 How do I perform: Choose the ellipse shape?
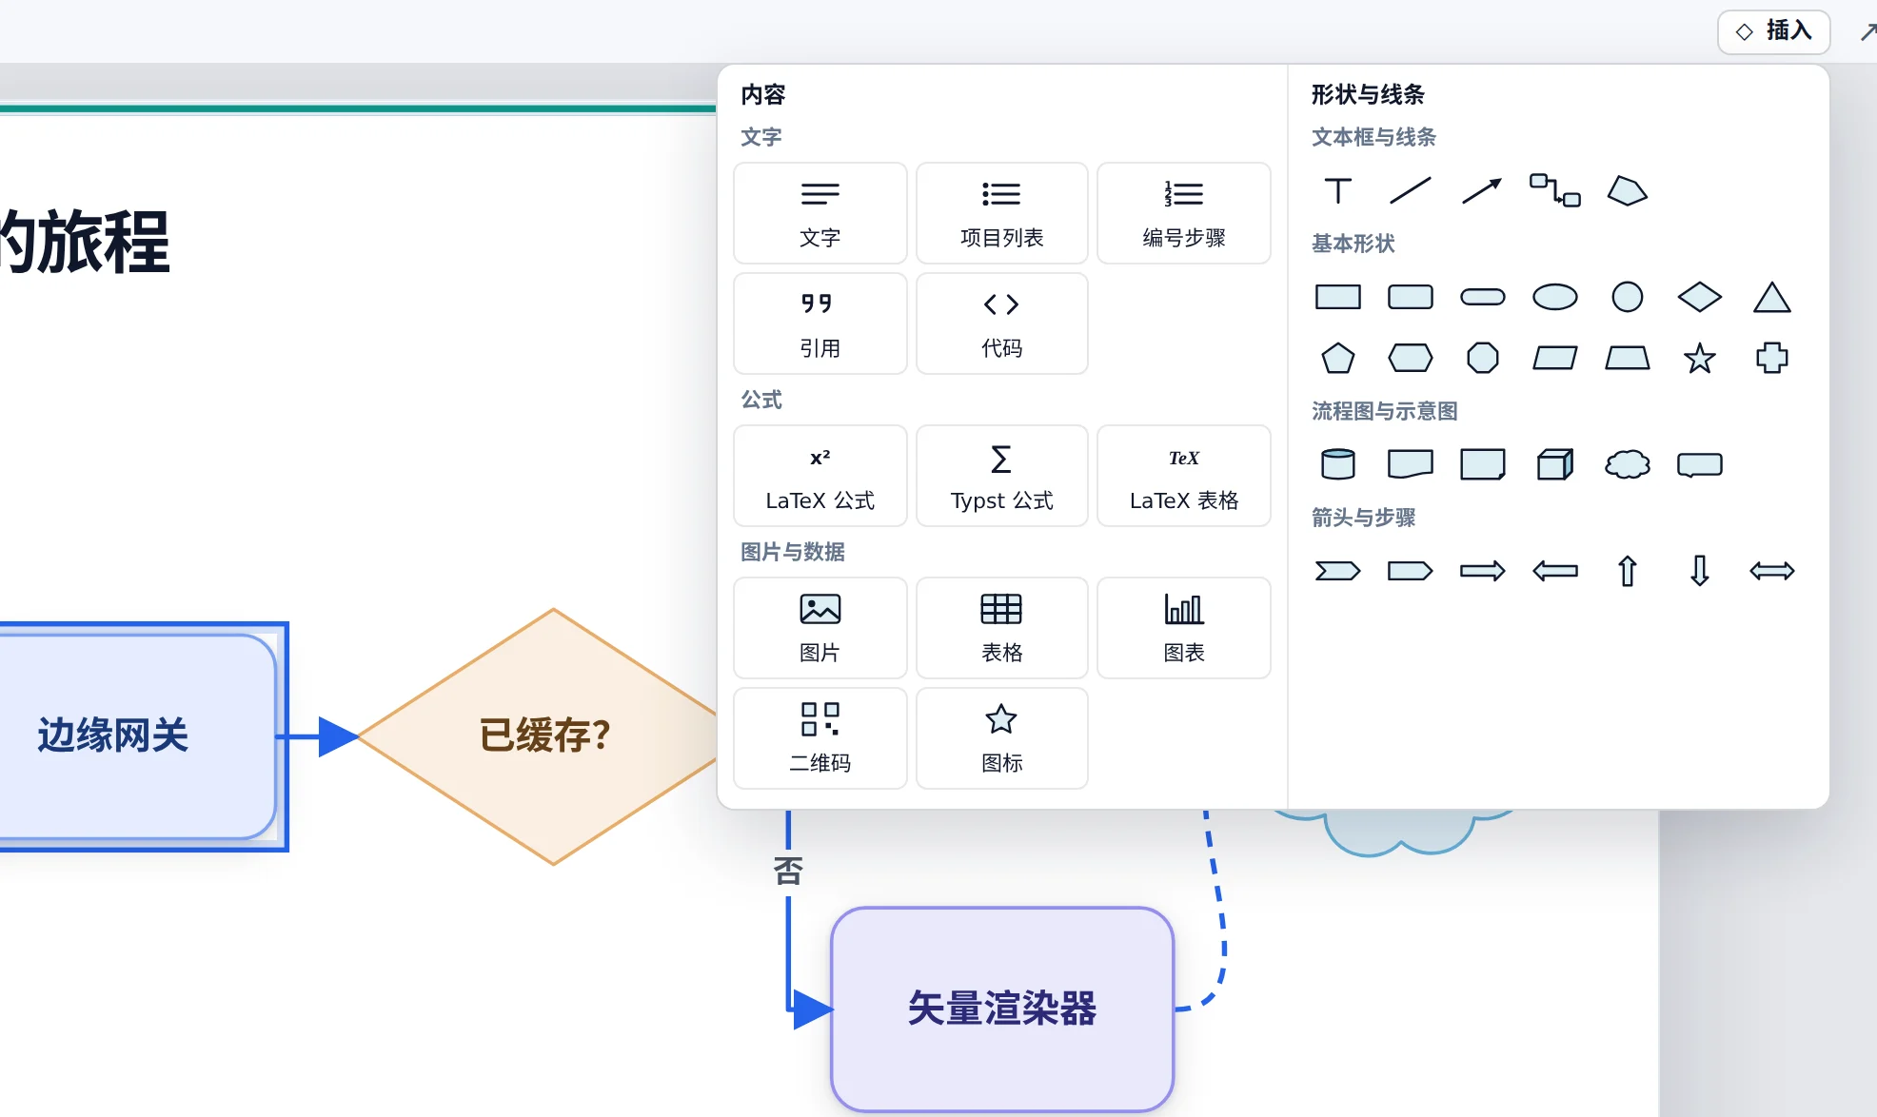(1555, 298)
